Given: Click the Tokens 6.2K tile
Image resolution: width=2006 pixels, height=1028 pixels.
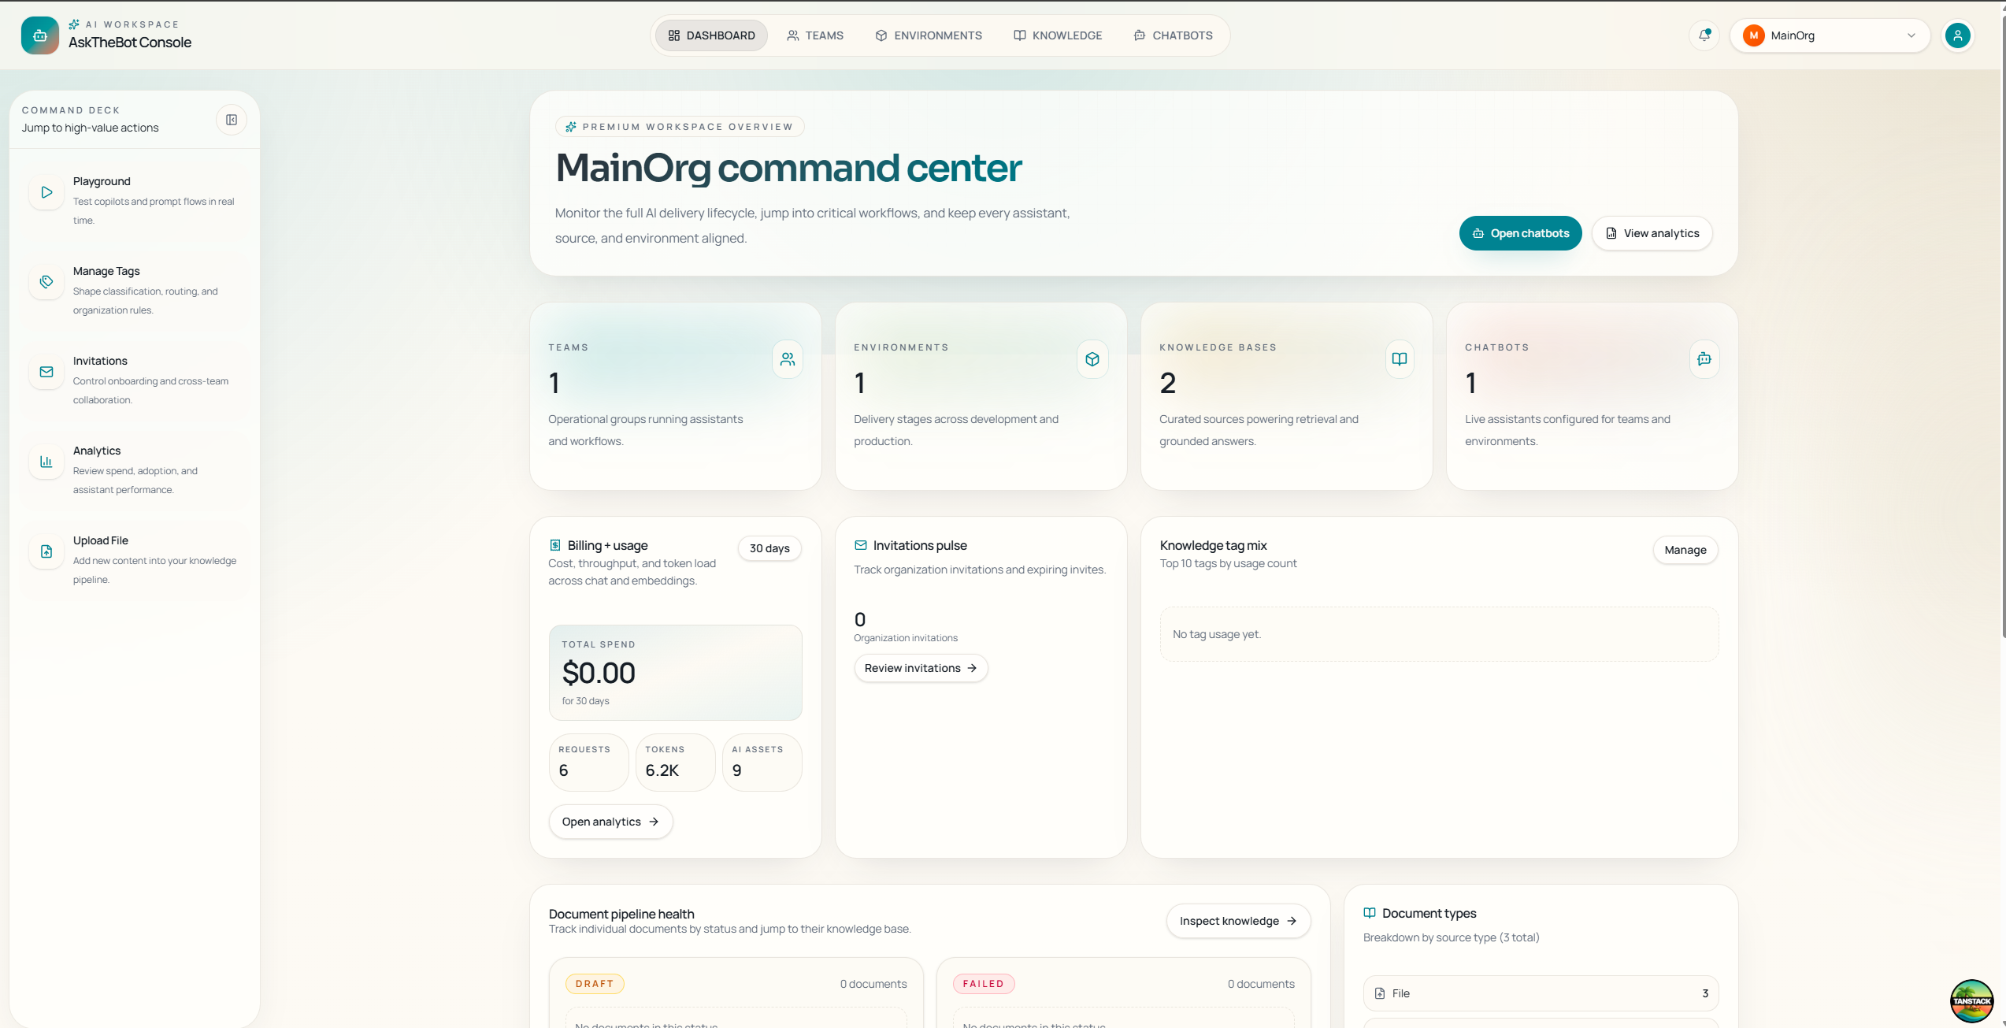Looking at the screenshot, I should (676, 762).
